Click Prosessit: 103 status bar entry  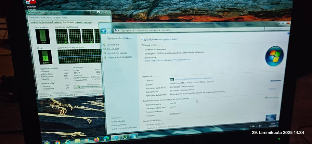45,96
